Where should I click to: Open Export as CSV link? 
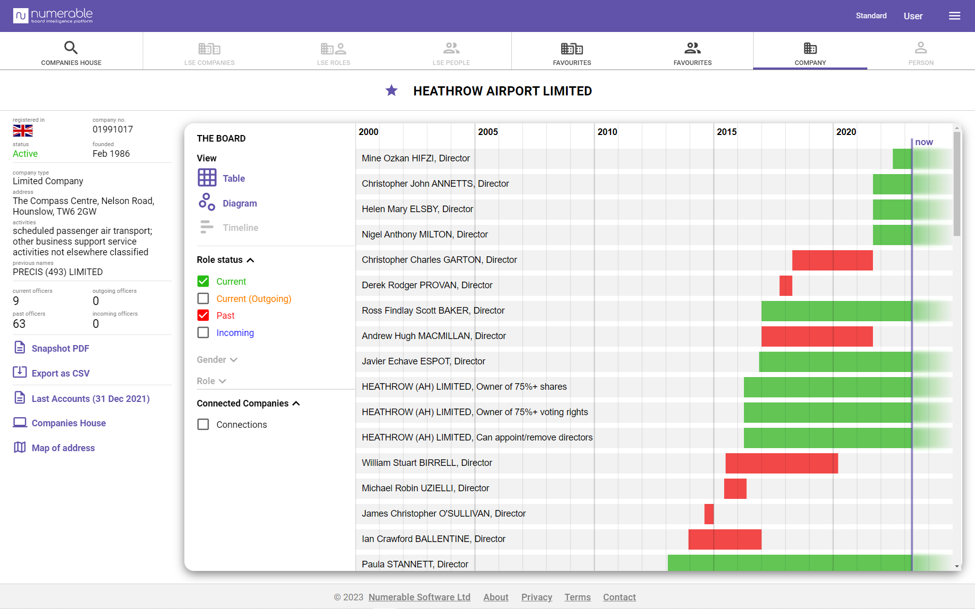(x=60, y=374)
